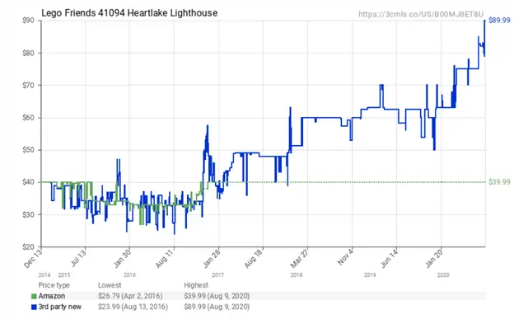Click the $80 y-axis label
Image resolution: width=514 pixels, height=319 pixels.
pyautogui.click(x=28, y=53)
